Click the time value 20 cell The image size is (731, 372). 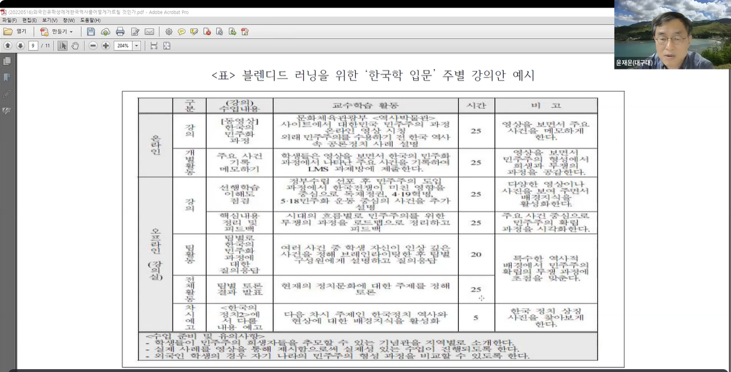point(476,254)
